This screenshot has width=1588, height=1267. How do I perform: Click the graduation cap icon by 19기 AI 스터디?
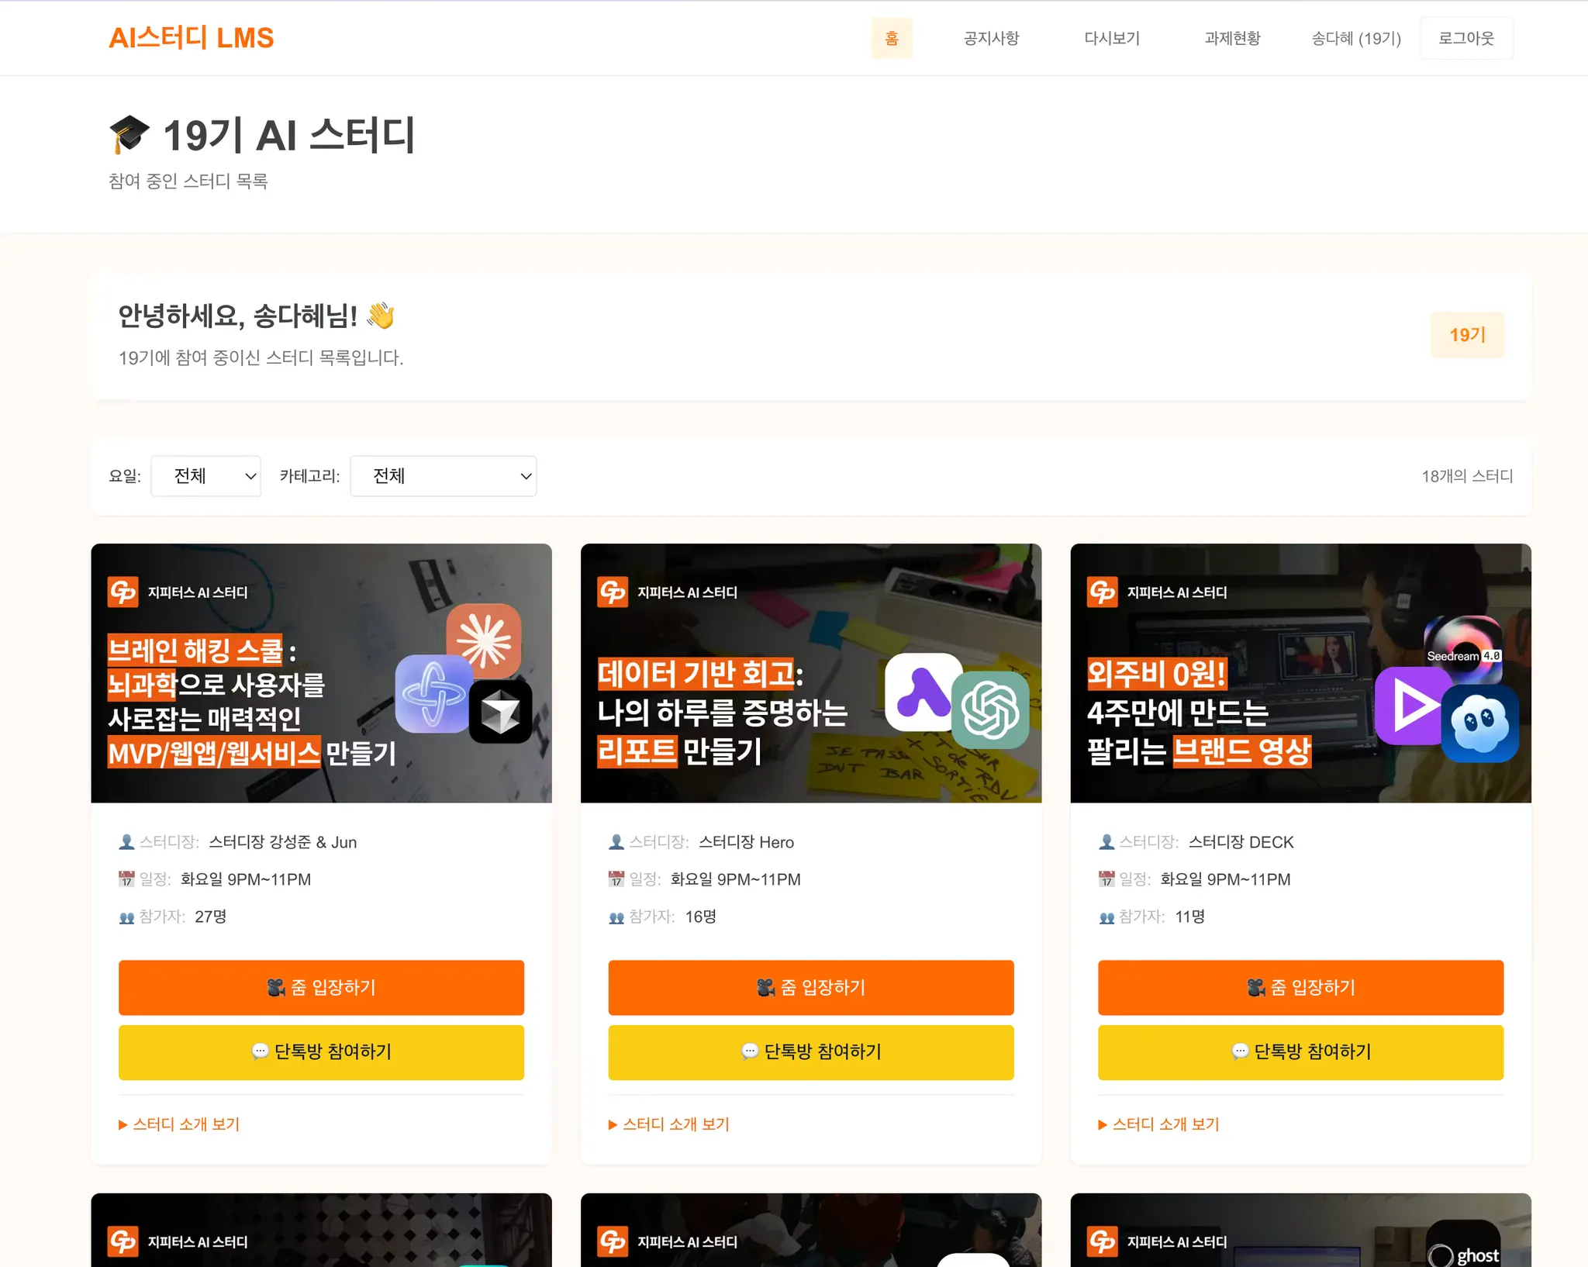coord(129,135)
